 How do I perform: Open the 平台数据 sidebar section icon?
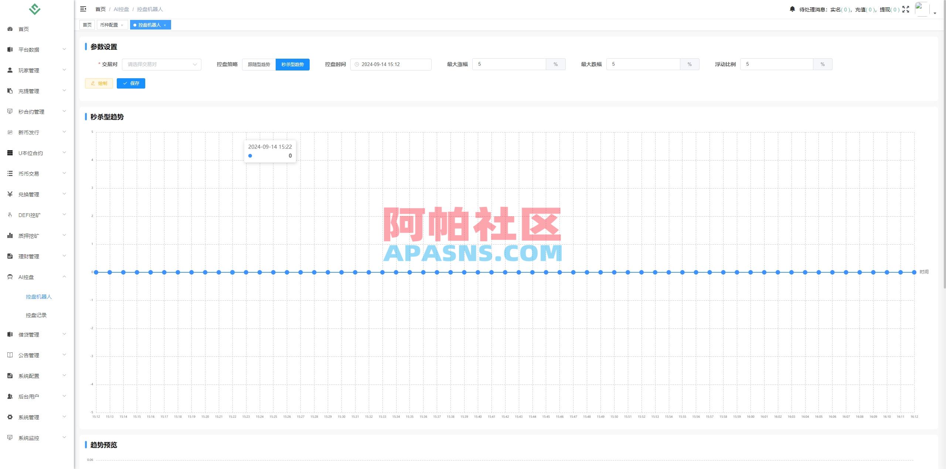pos(10,49)
